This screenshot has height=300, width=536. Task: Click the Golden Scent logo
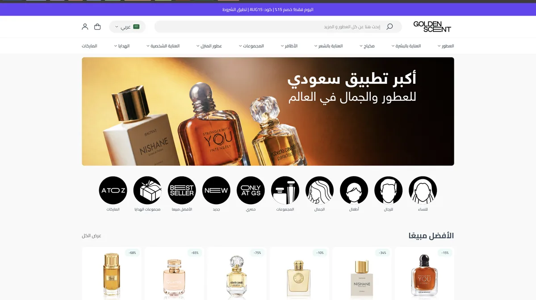432,27
